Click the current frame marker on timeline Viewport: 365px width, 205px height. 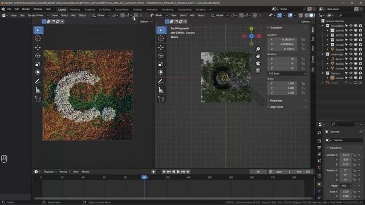(x=144, y=177)
